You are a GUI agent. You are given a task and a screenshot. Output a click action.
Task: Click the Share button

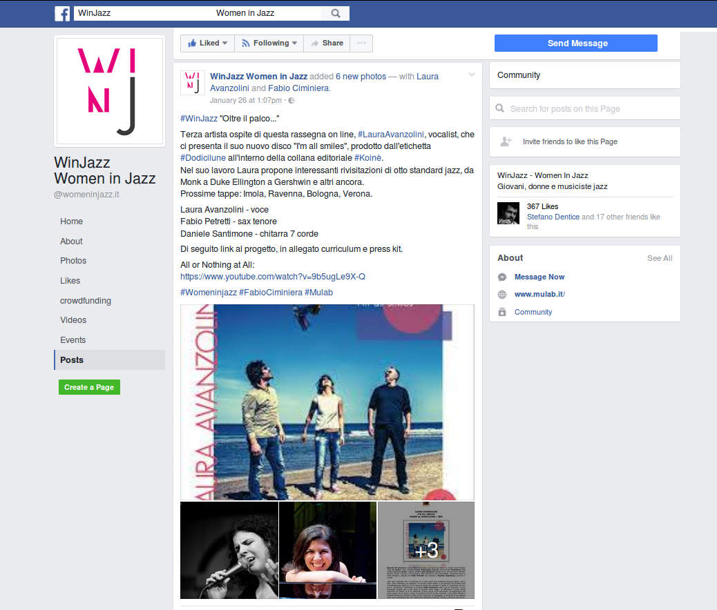pos(327,43)
